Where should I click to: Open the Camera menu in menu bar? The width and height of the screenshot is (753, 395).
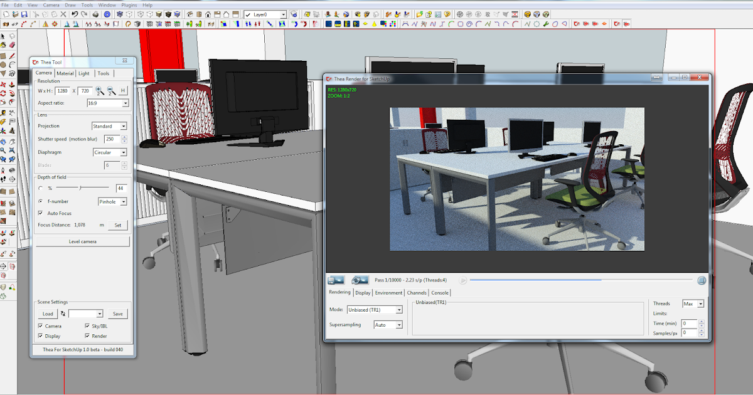[51, 5]
